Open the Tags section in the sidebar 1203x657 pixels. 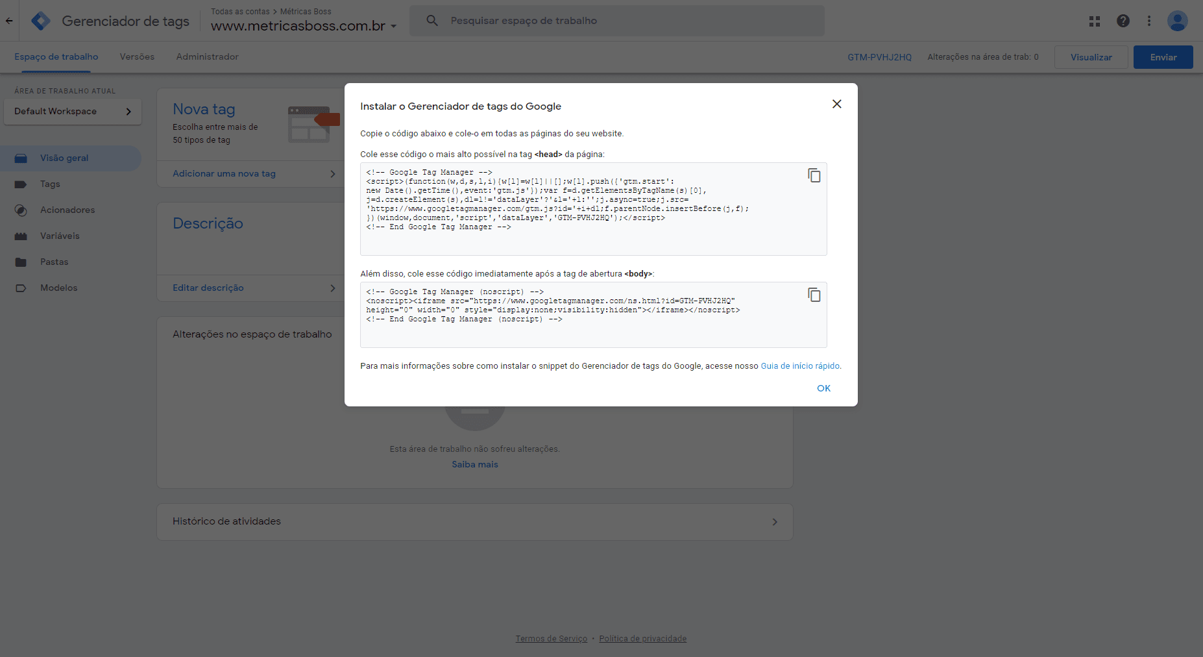49,184
